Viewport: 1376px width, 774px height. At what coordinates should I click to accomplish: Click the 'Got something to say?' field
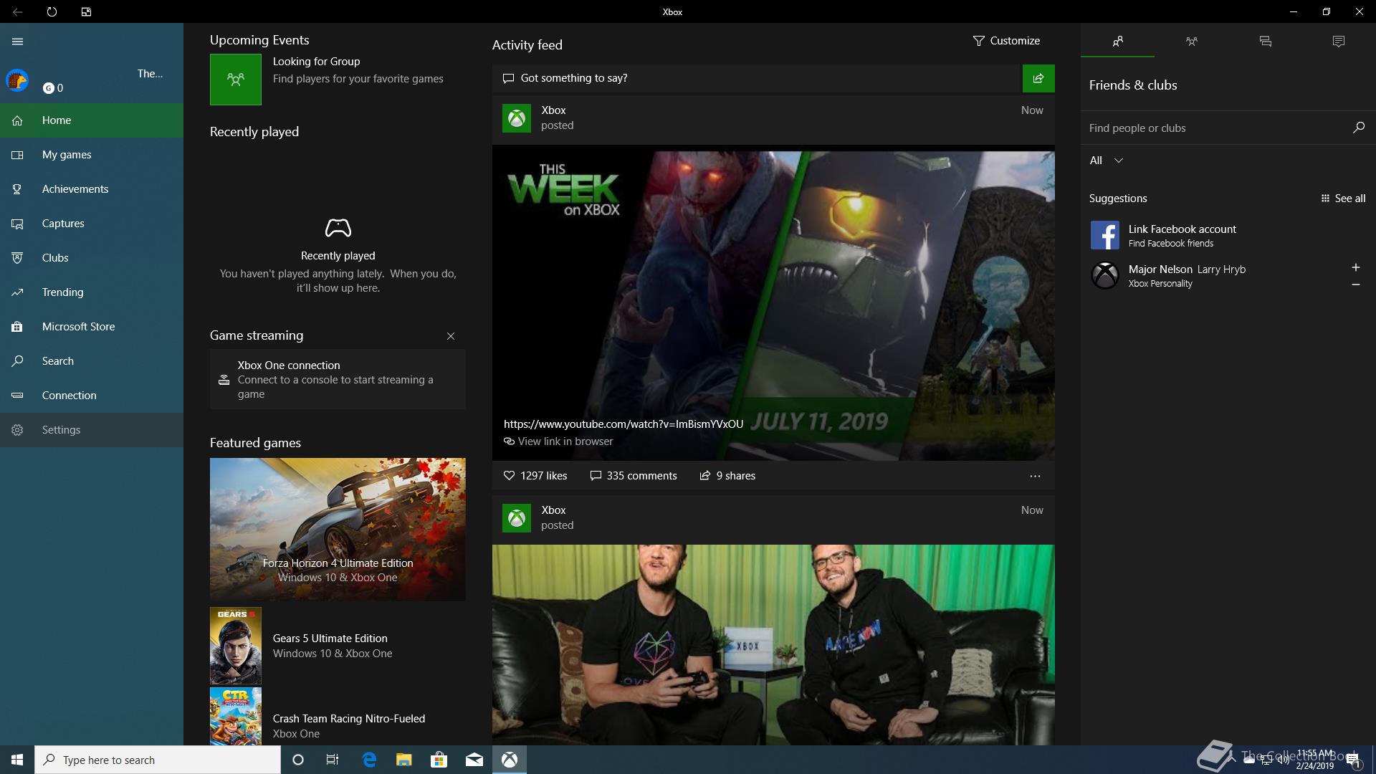click(757, 78)
